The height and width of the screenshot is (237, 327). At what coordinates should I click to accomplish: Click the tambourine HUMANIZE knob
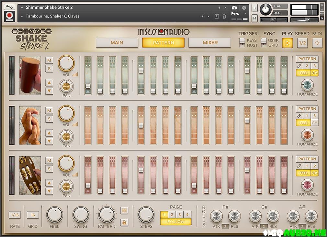pyautogui.click(x=307, y=185)
